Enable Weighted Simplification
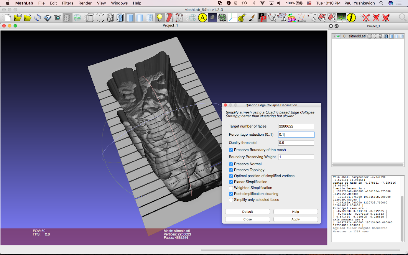408x255 pixels. click(231, 188)
